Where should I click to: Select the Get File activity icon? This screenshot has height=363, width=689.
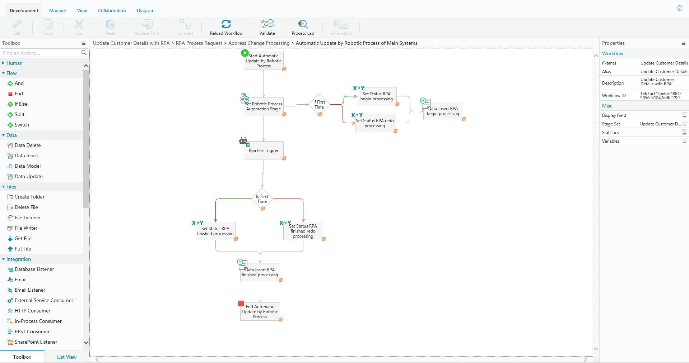(10, 239)
